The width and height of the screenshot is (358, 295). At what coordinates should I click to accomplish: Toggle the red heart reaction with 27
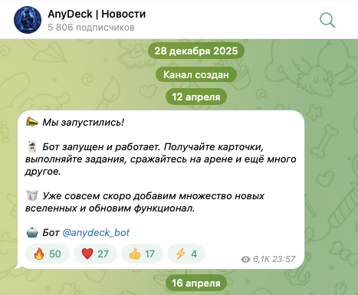point(95,254)
